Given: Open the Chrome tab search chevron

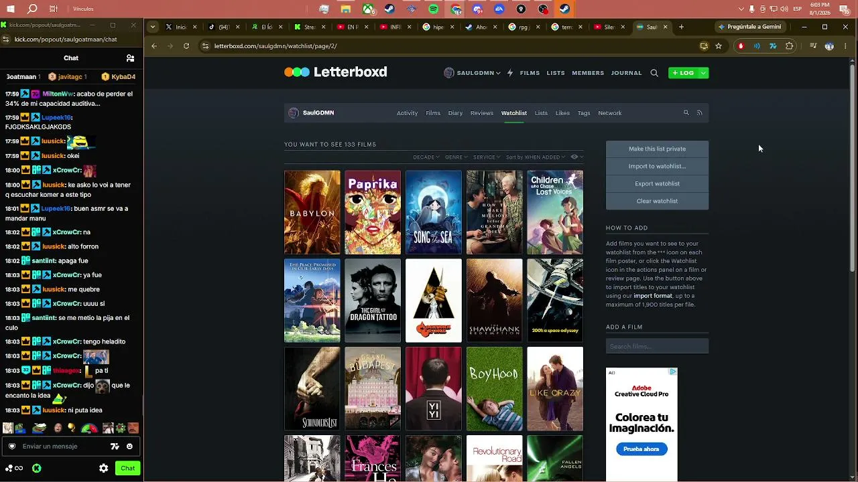Looking at the screenshot, I should tap(153, 27).
